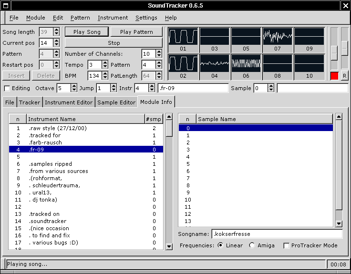Adjust the left volume slider handle

pos(334,53)
